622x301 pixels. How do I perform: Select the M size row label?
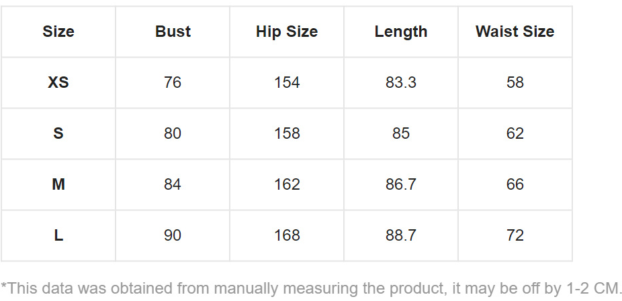click(58, 184)
